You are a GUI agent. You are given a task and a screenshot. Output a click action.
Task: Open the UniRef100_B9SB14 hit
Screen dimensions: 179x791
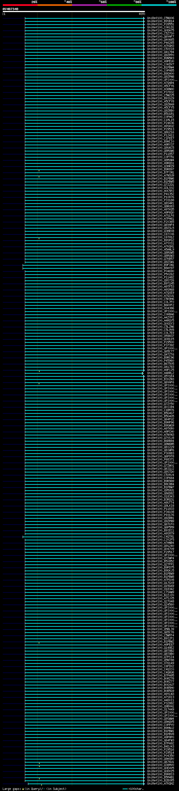click(161, 21)
